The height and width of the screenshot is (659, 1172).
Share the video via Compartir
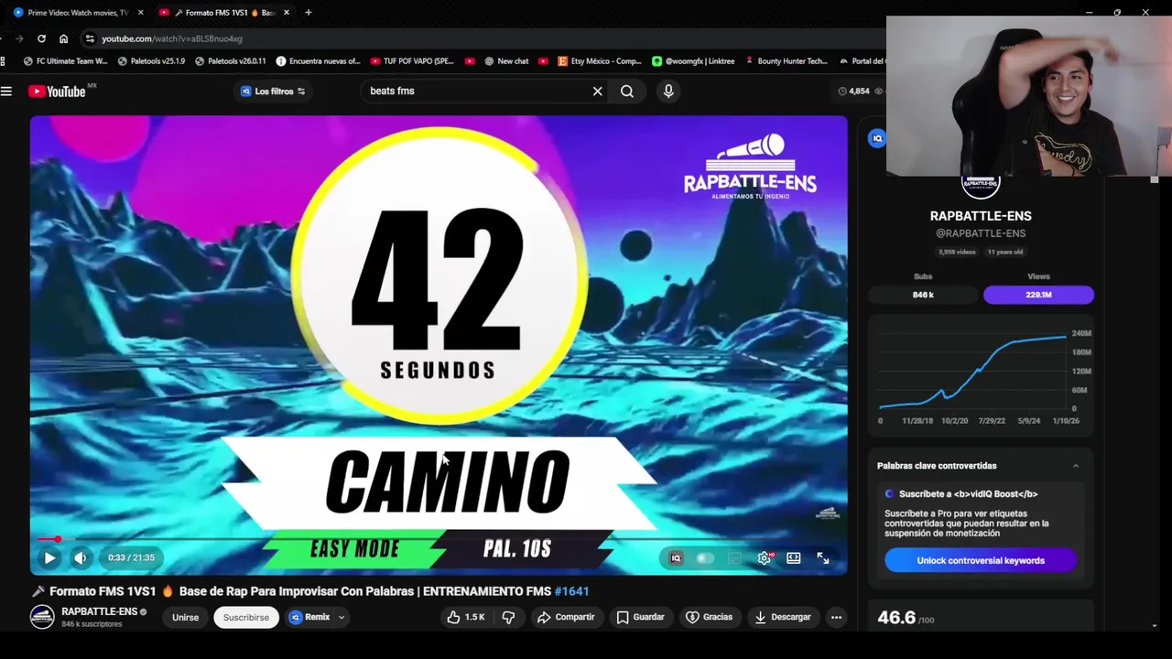click(566, 617)
